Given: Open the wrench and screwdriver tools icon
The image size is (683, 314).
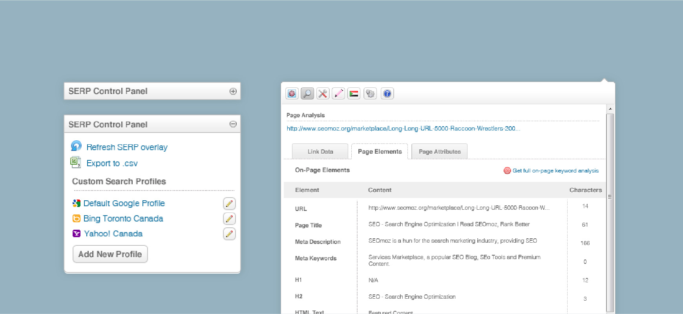Looking at the screenshot, I should click(323, 94).
